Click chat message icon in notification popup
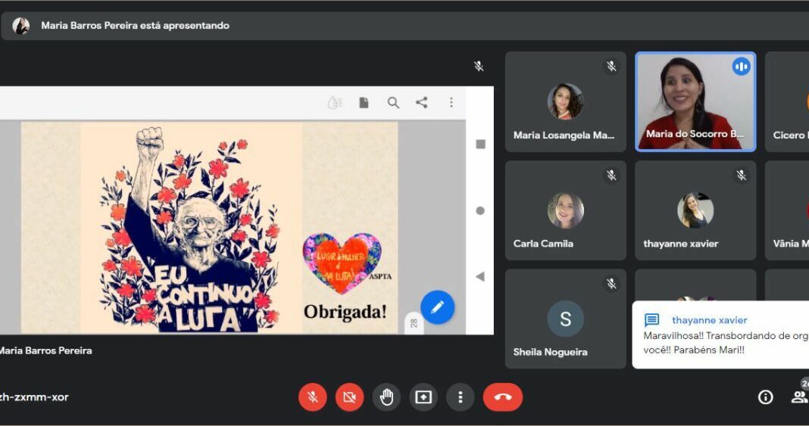The width and height of the screenshot is (809, 426). (x=651, y=320)
